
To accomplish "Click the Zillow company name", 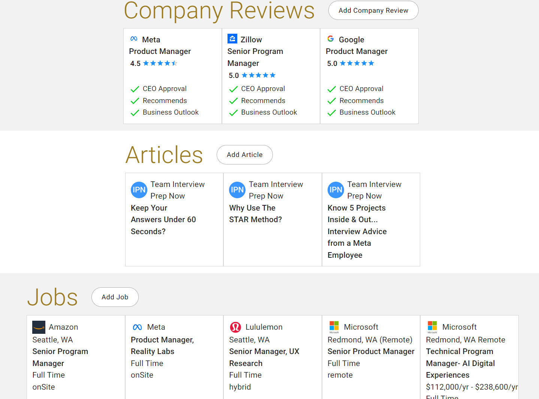I will click(x=251, y=40).
